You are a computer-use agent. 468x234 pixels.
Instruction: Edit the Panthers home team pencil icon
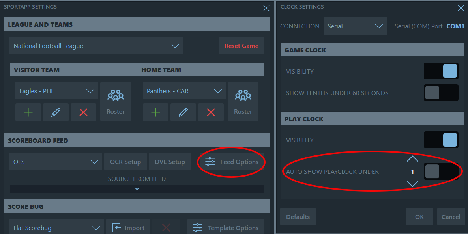pyautogui.click(x=183, y=112)
